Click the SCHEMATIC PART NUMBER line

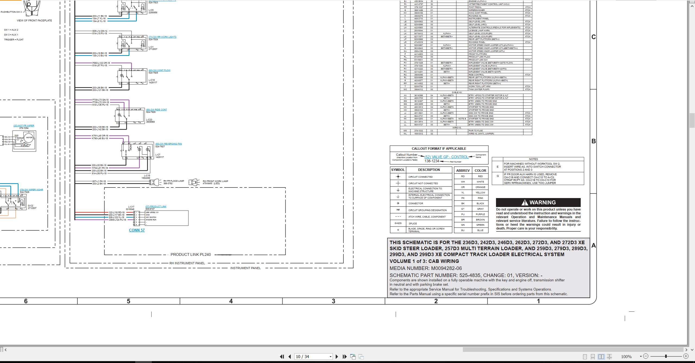[466, 275]
